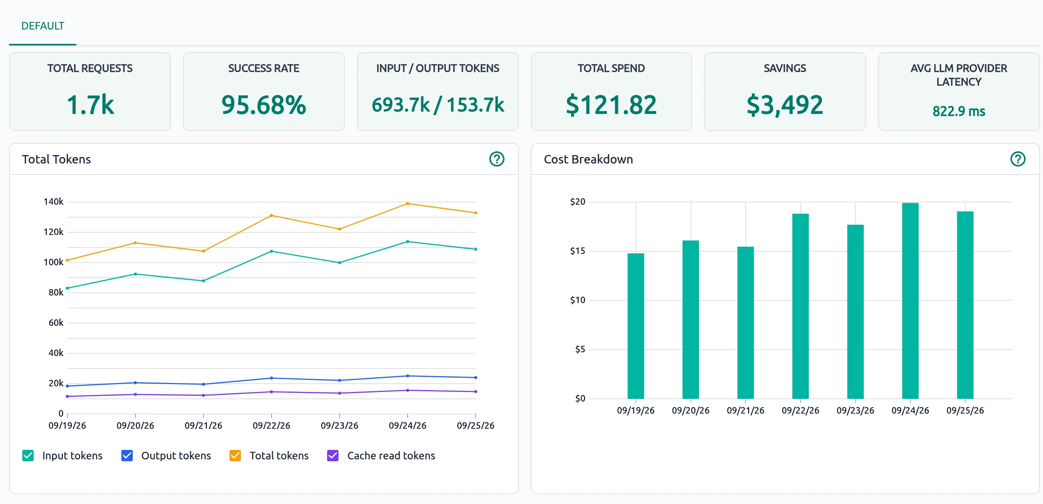Click the 09/19/26 cost bar
The width and height of the screenshot is (1043, 504).
pos(636,326)
